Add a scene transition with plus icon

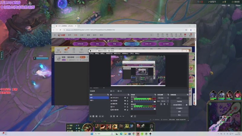[161, 104]
